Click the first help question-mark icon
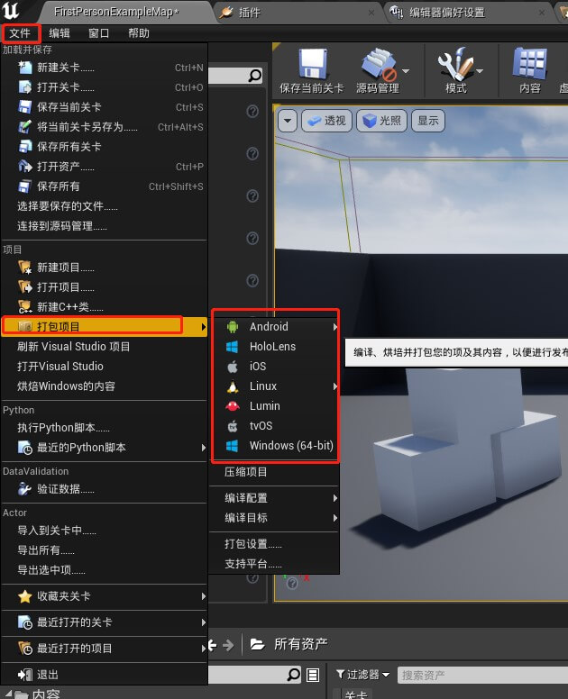Viewport: 568px width, 699px height. click(x=252, y=111)
